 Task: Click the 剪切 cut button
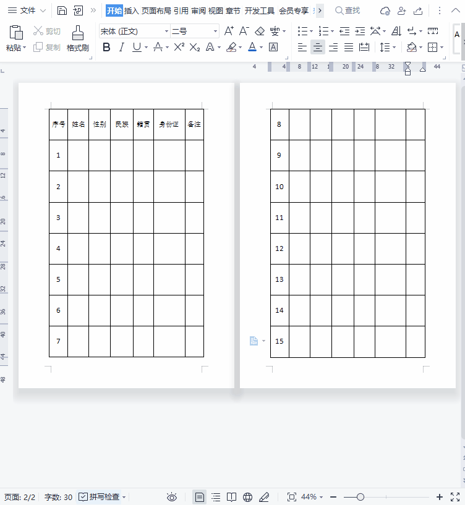(47, 32)
